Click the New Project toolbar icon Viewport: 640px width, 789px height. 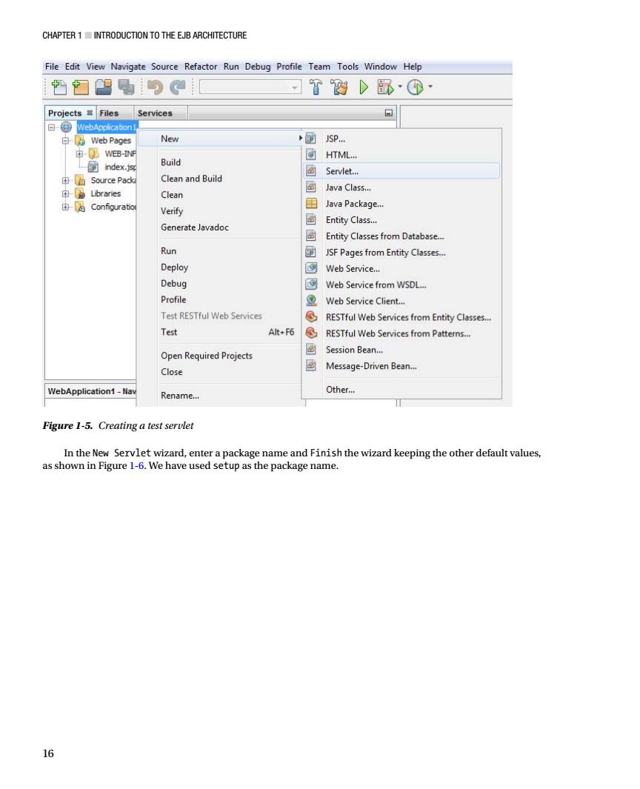pyautogui.click(x=81, y=87)
